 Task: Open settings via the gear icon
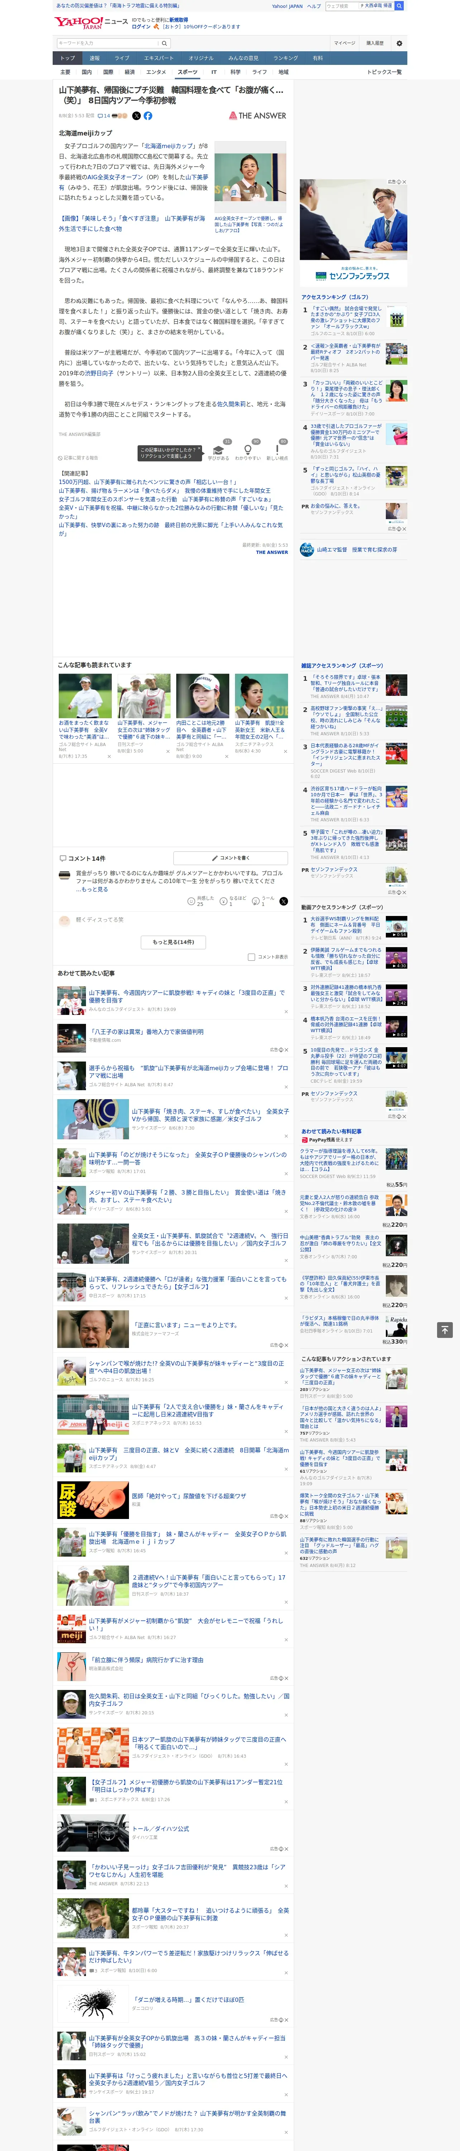click(x=399, y=43)
